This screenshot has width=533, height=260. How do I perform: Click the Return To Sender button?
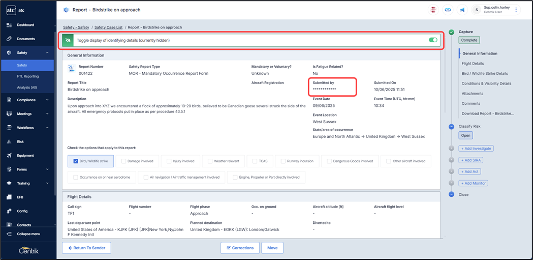(86, 248)
